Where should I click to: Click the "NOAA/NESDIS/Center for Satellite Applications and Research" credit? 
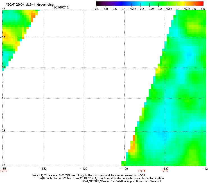121,181
